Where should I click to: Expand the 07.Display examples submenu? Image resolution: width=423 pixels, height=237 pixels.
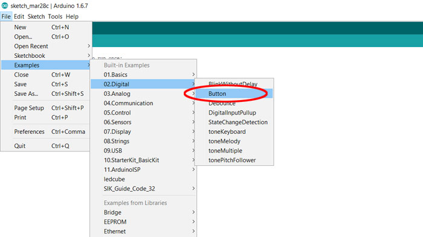pos(143,131)
